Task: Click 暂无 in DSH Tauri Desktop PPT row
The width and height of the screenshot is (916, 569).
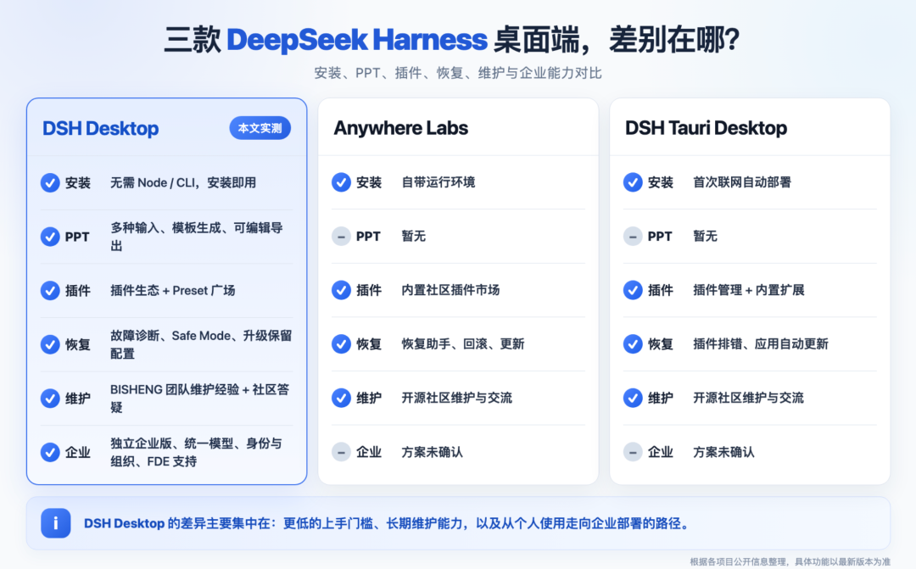Action: click(705, 237)
